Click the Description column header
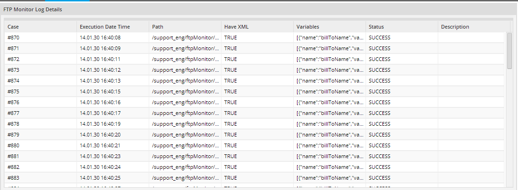The image size is (518, 190). (474, 27)
